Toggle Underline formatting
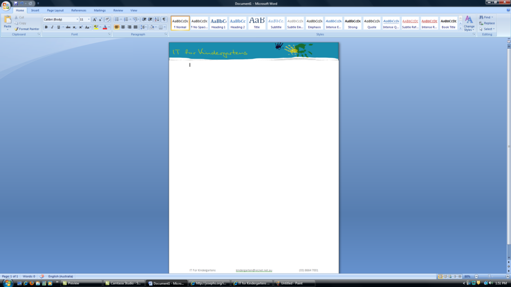 tap(59, 27)
